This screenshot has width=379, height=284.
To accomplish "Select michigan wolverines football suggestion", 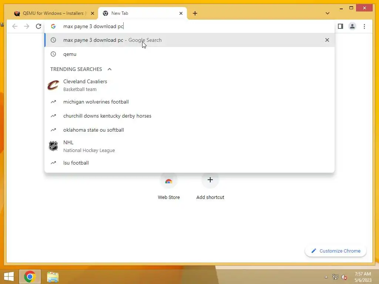I will 189,102.
